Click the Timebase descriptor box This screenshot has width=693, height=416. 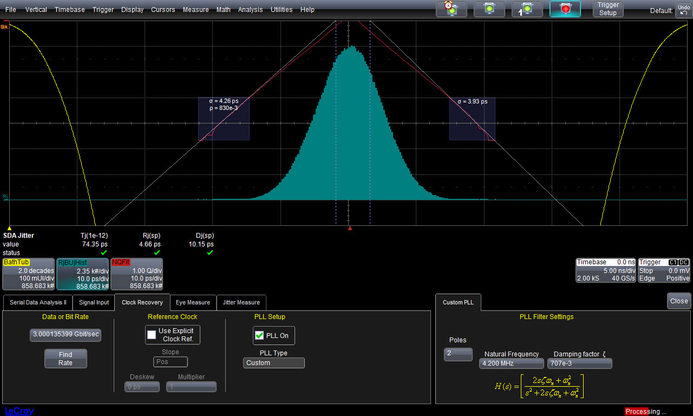[x=605, y=270]
